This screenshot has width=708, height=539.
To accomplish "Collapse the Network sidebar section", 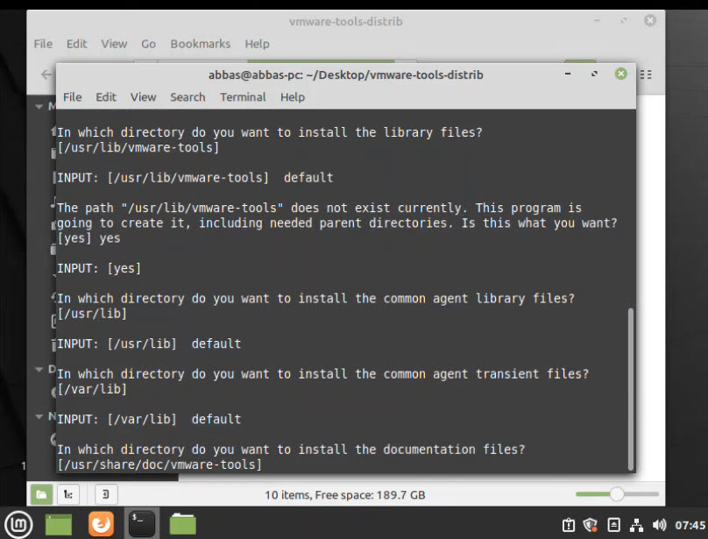I will click(x=39, y=416).
